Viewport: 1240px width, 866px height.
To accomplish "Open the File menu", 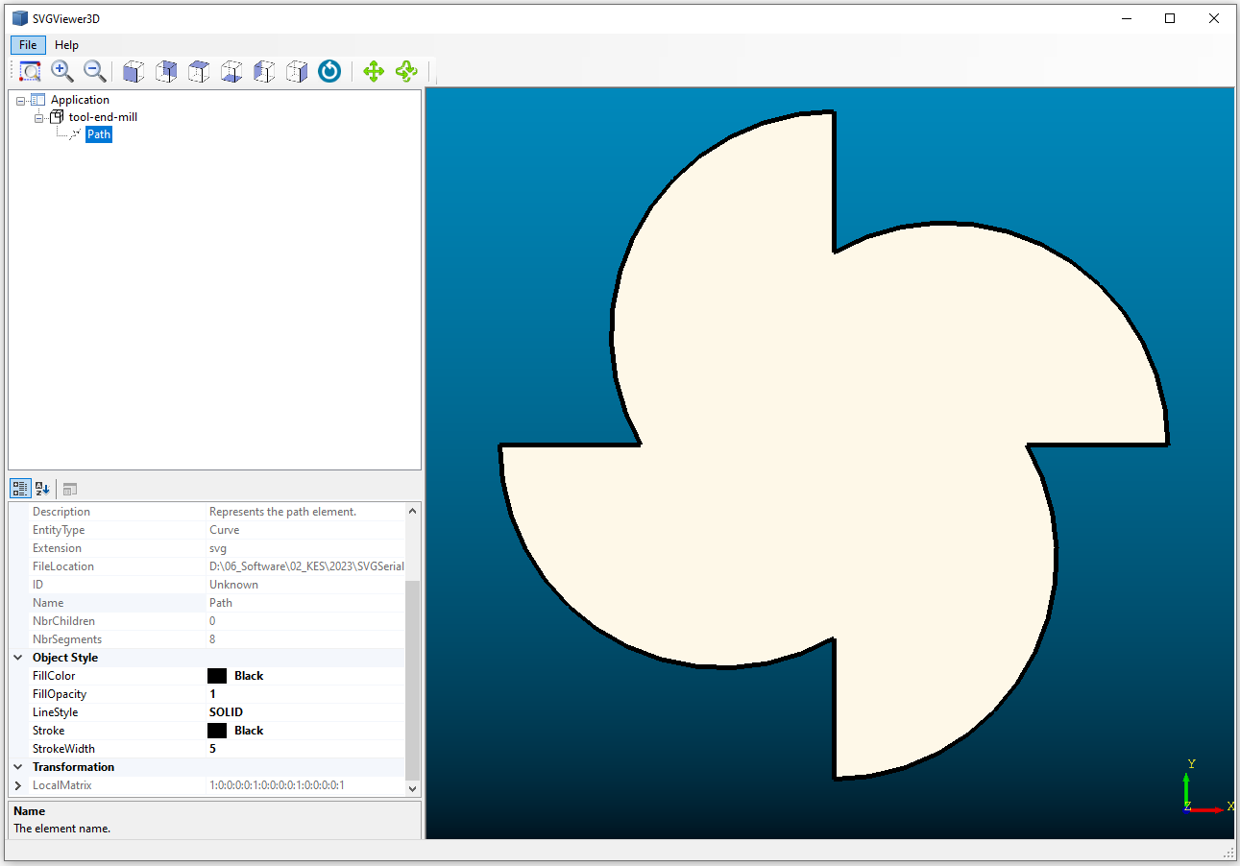I will 28,45.
